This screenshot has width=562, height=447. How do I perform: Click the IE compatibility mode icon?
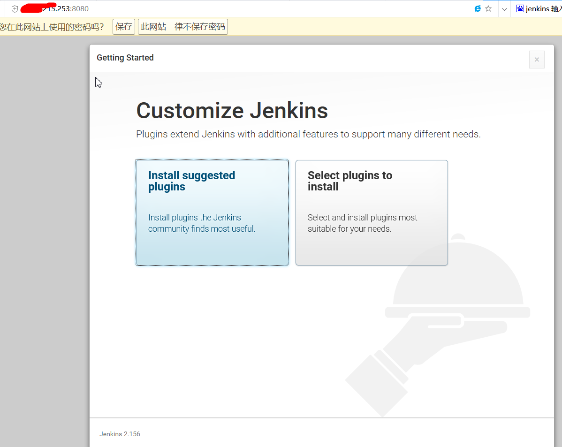point(478,9)
